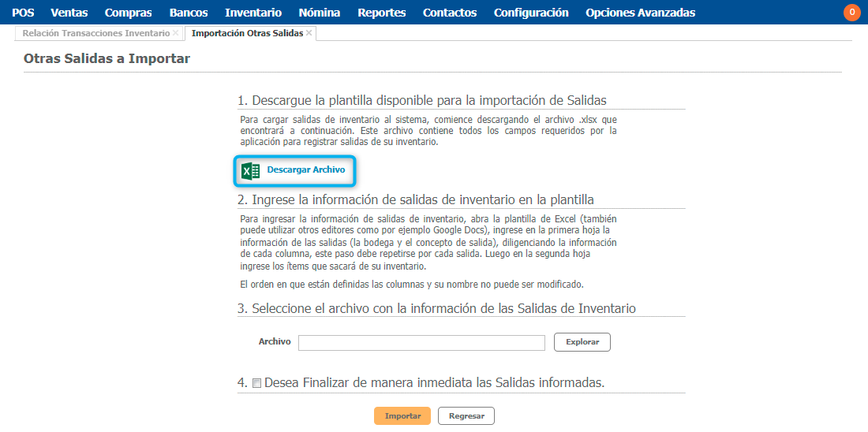This screenshot has width=868, height=432.
Task: Close the Relación Transacciones Inventario tab
Action: [x=176, y=33]
